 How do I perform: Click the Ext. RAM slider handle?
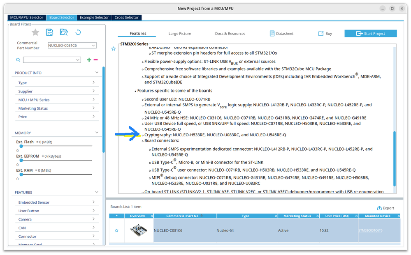[21, 175]
